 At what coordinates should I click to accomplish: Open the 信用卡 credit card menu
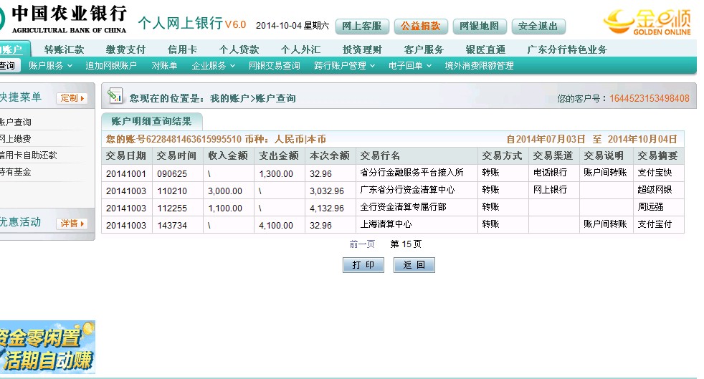(182, 49)
